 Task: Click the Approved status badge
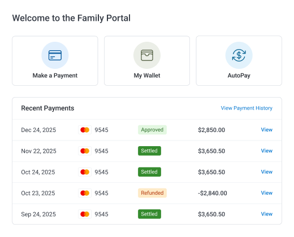point(152,130)
